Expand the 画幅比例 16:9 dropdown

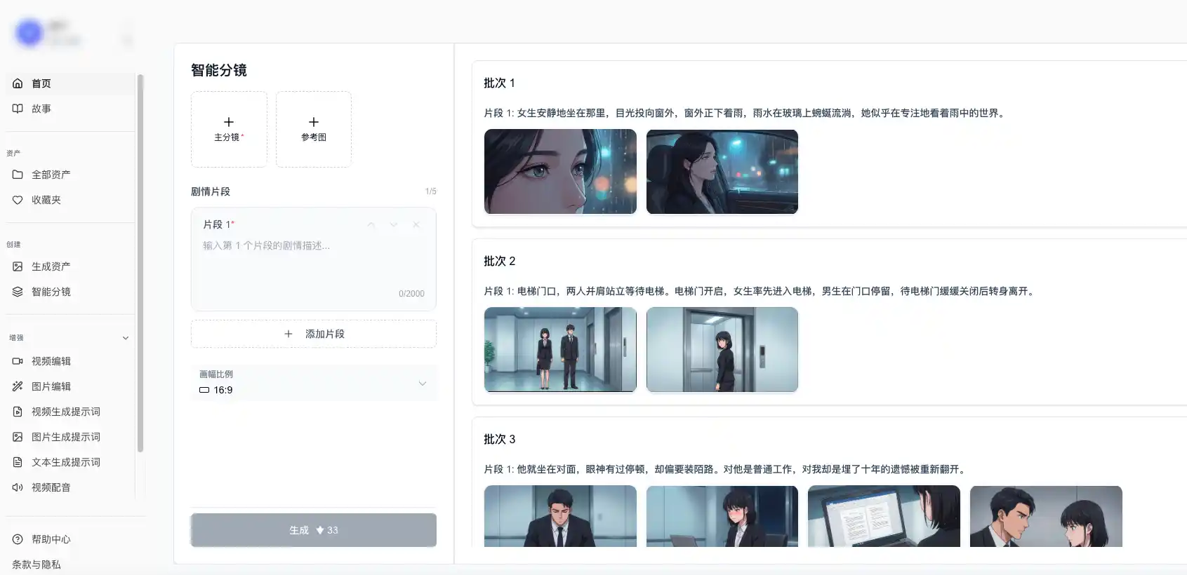(x=422, y=383)
